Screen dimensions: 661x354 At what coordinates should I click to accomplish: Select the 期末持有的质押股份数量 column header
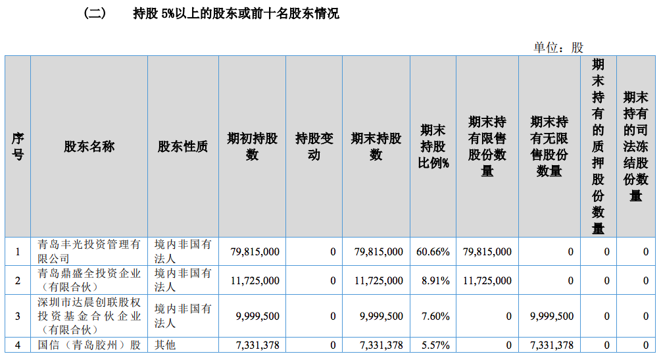point(598,146)
